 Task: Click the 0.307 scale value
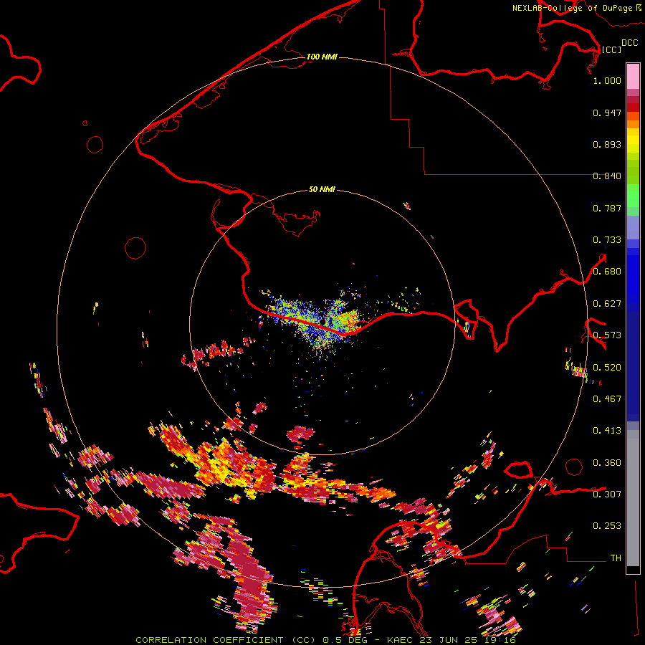[x=607, y=494]
